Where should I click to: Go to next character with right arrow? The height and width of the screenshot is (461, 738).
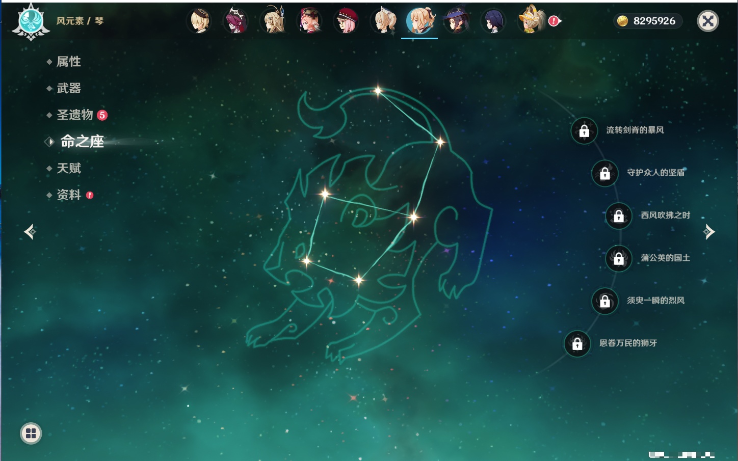708,232
